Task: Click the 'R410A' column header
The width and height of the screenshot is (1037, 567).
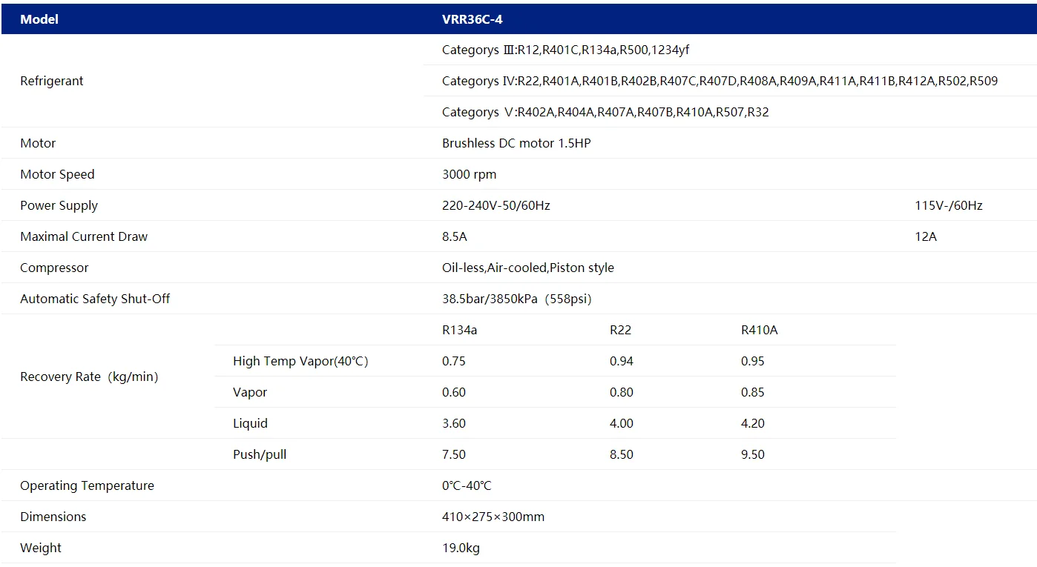Action: (760, 330)
